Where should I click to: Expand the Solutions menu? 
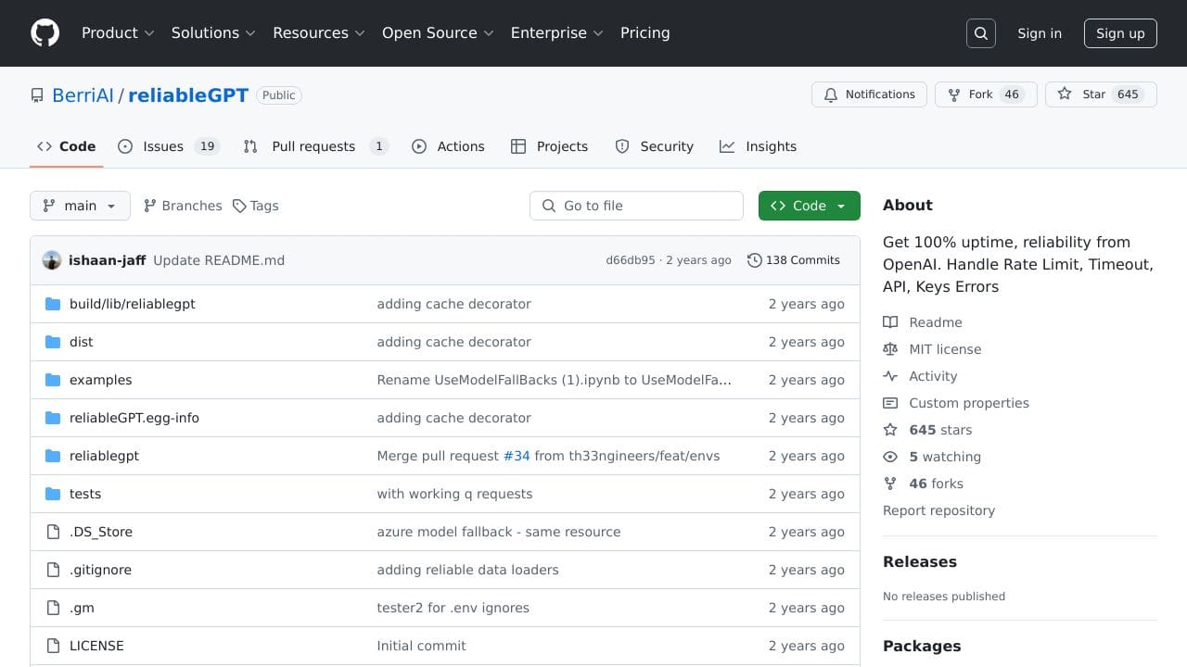point(213,32)
